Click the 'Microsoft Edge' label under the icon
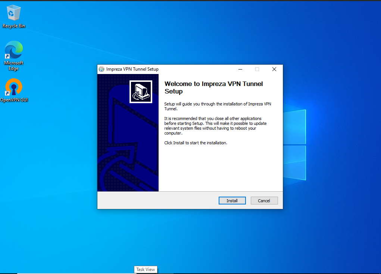Image resolution: width=381 pixels, height=274 pixels. [x=13, y=66]
